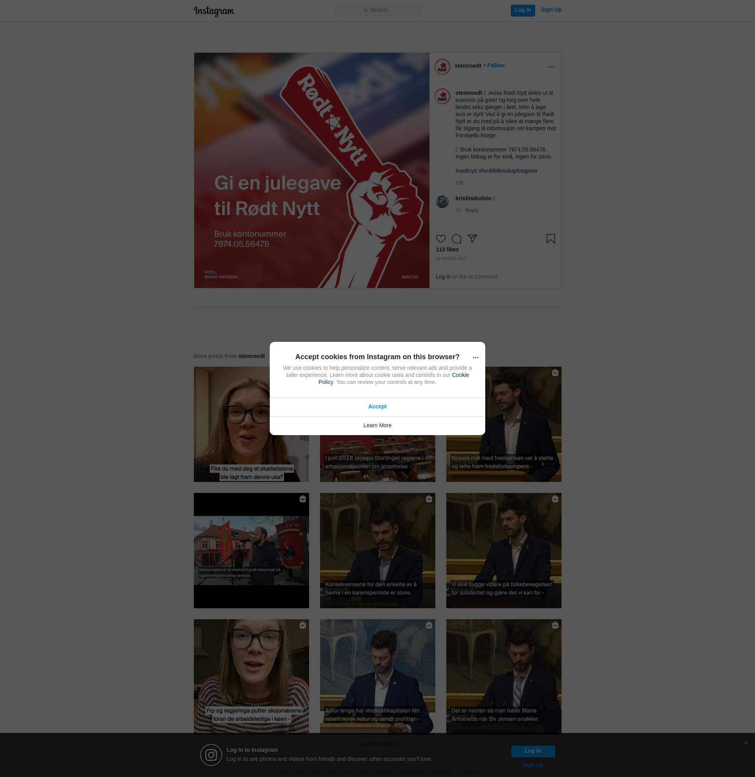Click the IGTV icon on the 'Denne saken' thumbnail
Viewport: 755px width, 777px height.
coord(302,499)
